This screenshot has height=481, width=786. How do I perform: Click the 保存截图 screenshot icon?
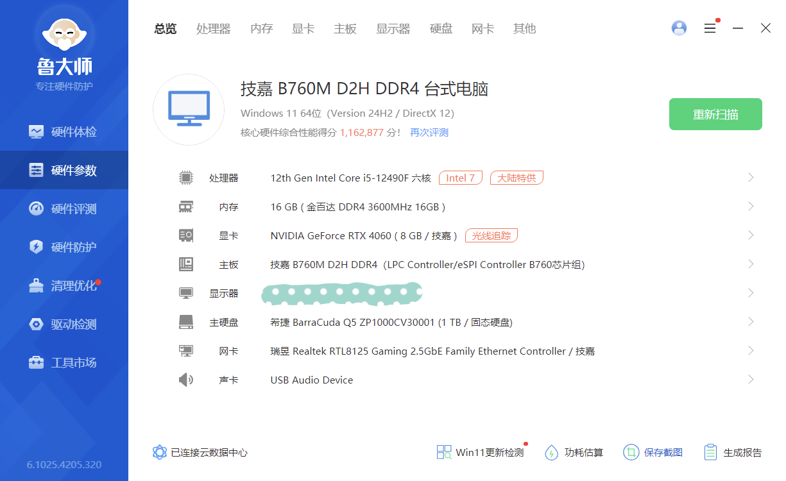pos(631,452)
